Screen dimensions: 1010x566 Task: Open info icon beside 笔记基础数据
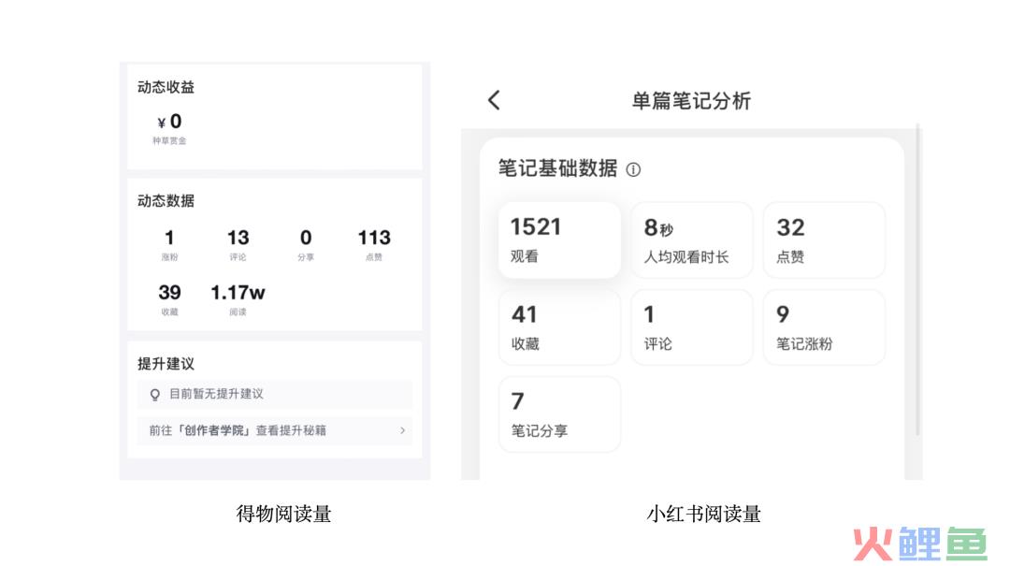633,169
